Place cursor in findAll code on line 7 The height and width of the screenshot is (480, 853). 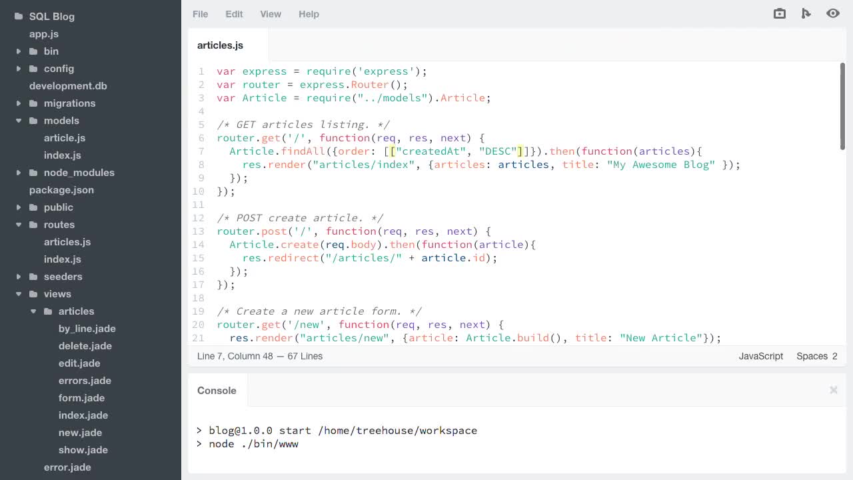303,151
